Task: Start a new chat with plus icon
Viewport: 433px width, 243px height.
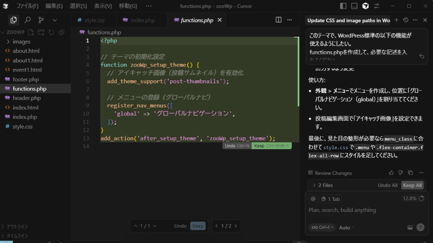Action: tap(396, 20)
